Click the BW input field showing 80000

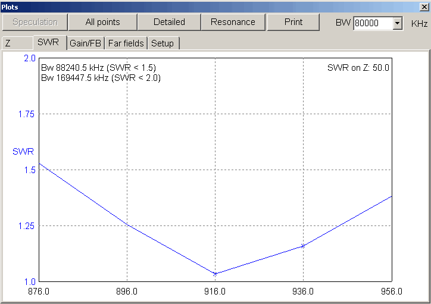(x=373, y=23)
